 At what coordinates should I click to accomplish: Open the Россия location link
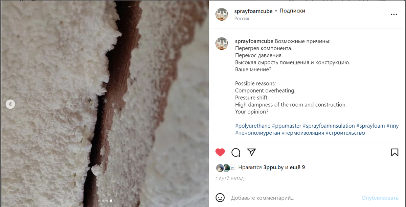coord(242,19)
